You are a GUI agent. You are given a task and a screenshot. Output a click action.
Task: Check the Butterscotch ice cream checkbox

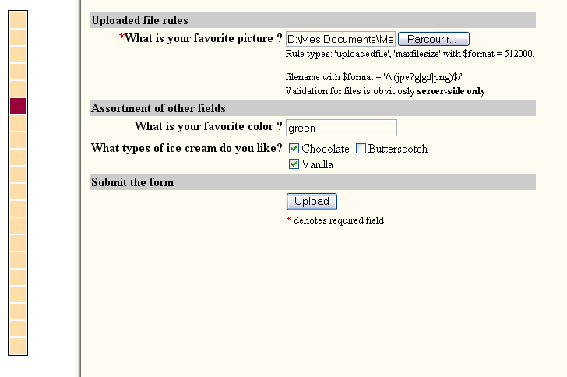(361, 148)
